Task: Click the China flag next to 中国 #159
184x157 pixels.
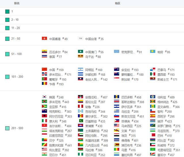Action: coord(44,69)
